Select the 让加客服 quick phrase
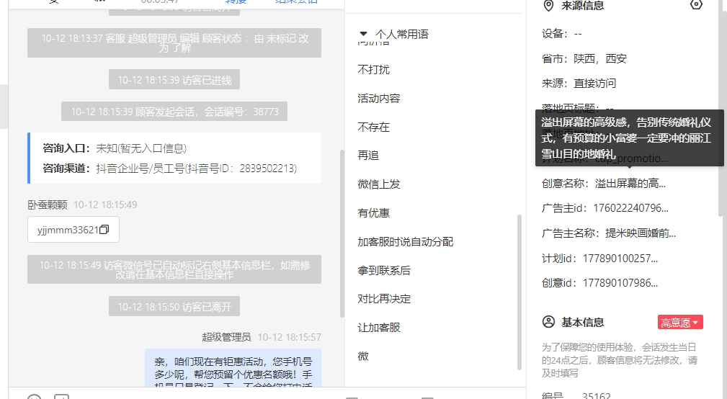The width and height of the screenshot is (727, 399). pyautogui.click(x=379, y=327)
